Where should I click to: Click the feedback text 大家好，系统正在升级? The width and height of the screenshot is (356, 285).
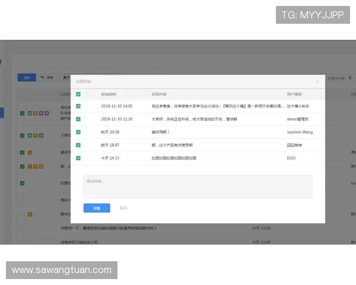click(x=195, y=119)
